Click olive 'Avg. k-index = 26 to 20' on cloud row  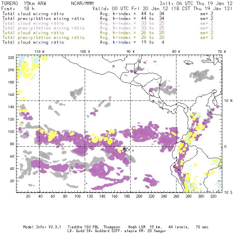(132, 33)
